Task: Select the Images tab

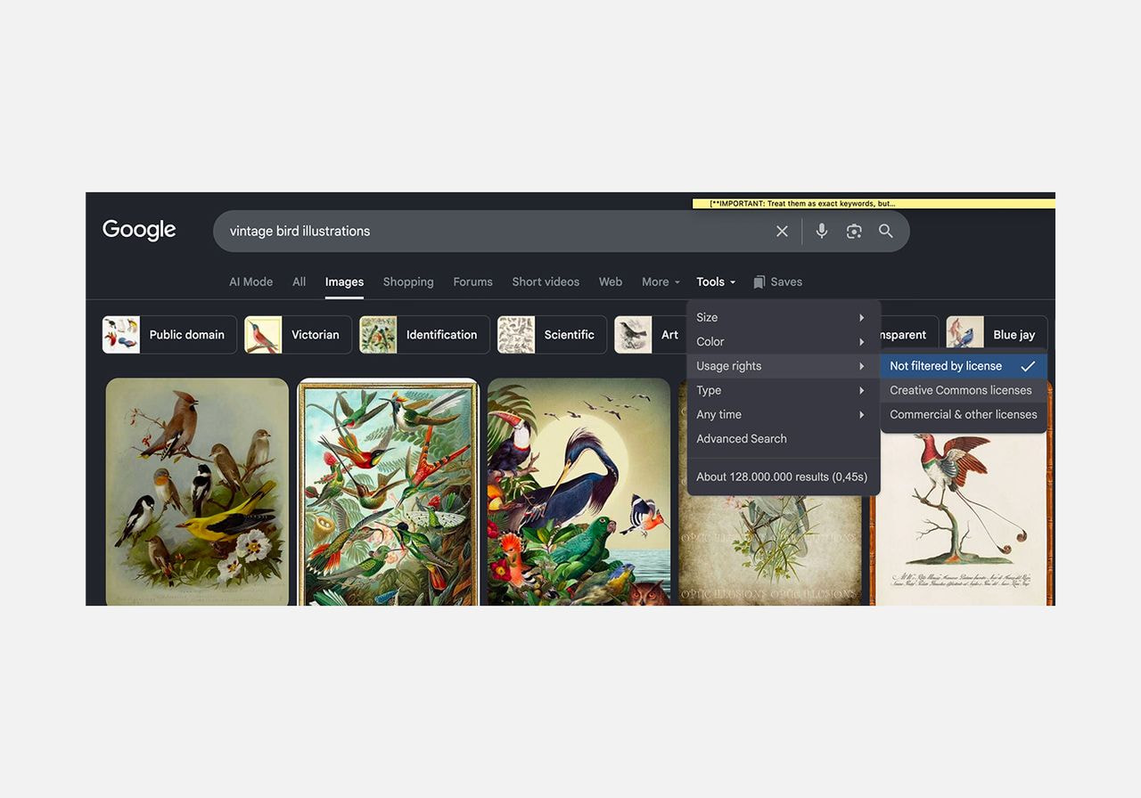Action: (344, 282)
